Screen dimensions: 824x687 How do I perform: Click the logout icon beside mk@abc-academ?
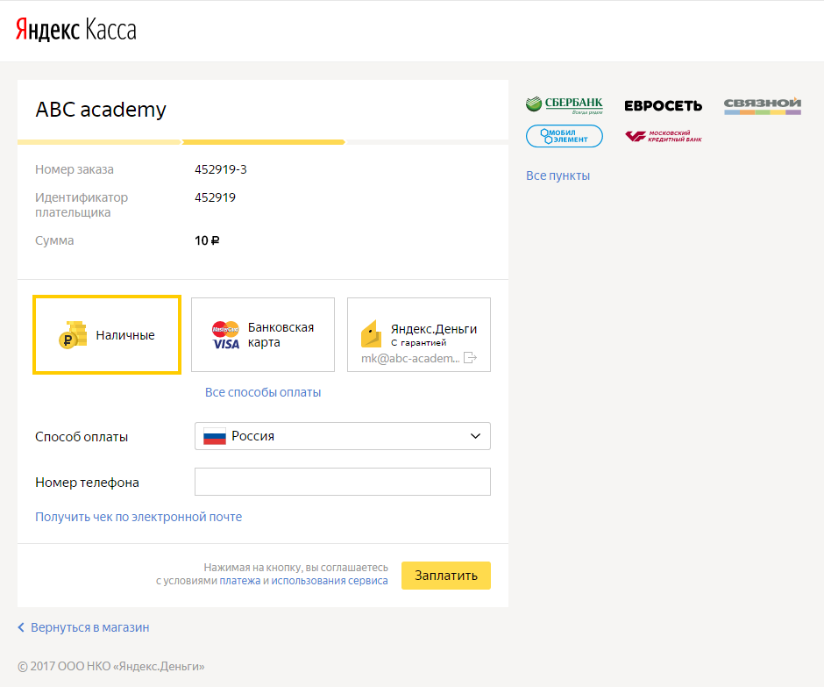coord(470,358)
